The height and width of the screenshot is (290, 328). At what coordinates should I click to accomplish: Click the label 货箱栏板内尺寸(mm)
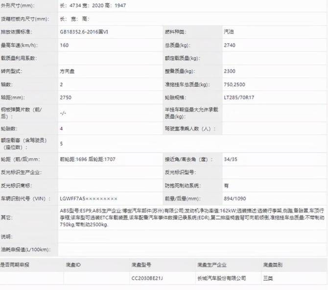point(25,19)
